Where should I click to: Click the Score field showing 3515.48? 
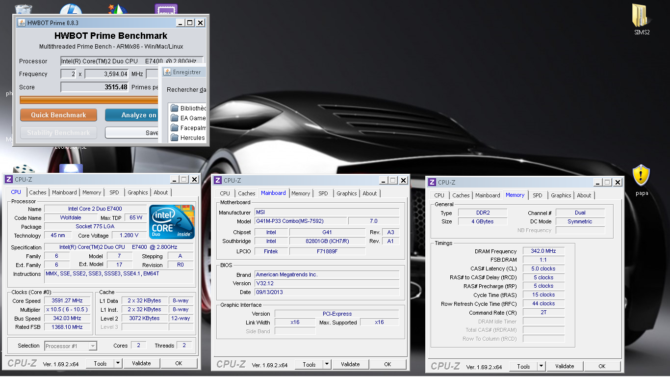[x=95, y=87]
